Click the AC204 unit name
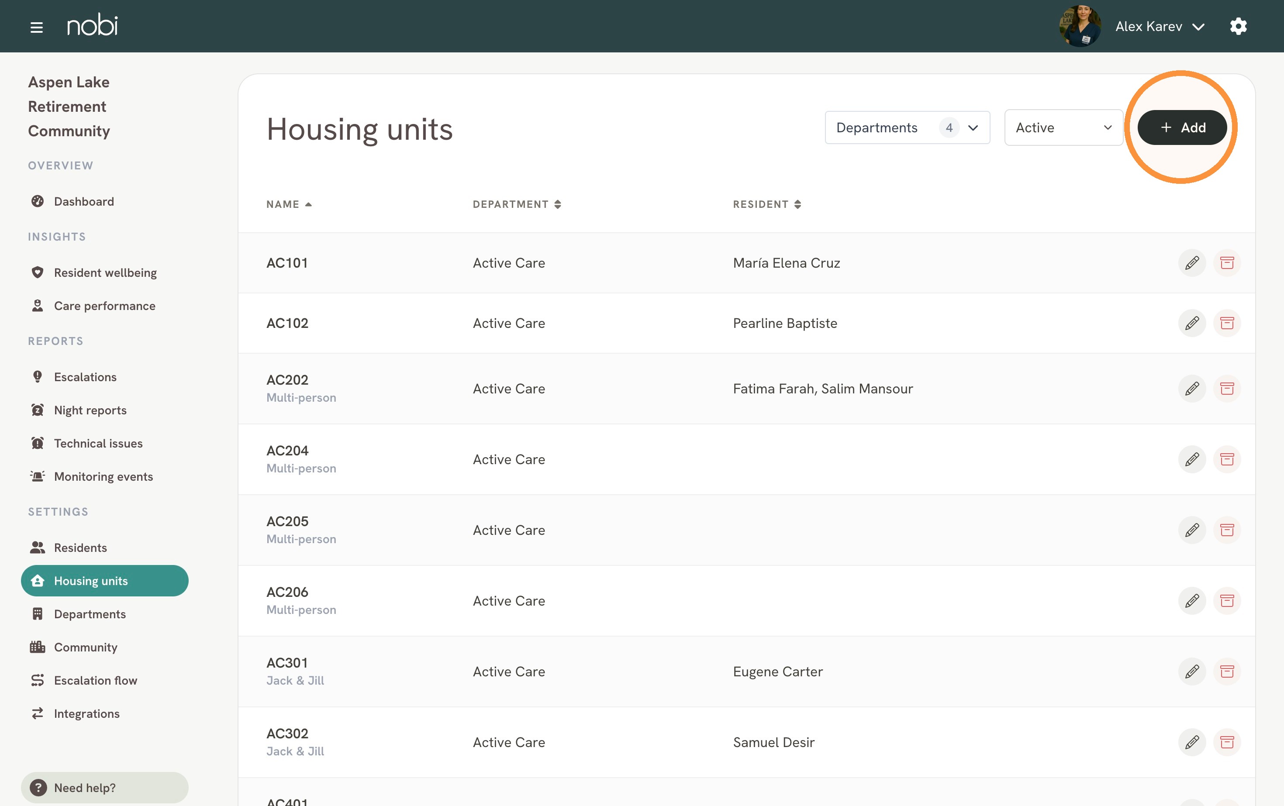The height and width of the screenshot is (806, 1284). (x=287, y=451)
